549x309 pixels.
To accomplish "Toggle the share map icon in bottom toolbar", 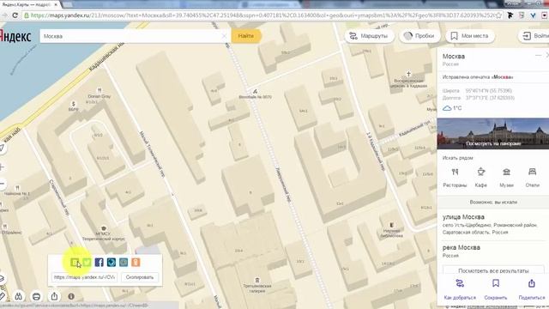I will (x=54, y=296).
